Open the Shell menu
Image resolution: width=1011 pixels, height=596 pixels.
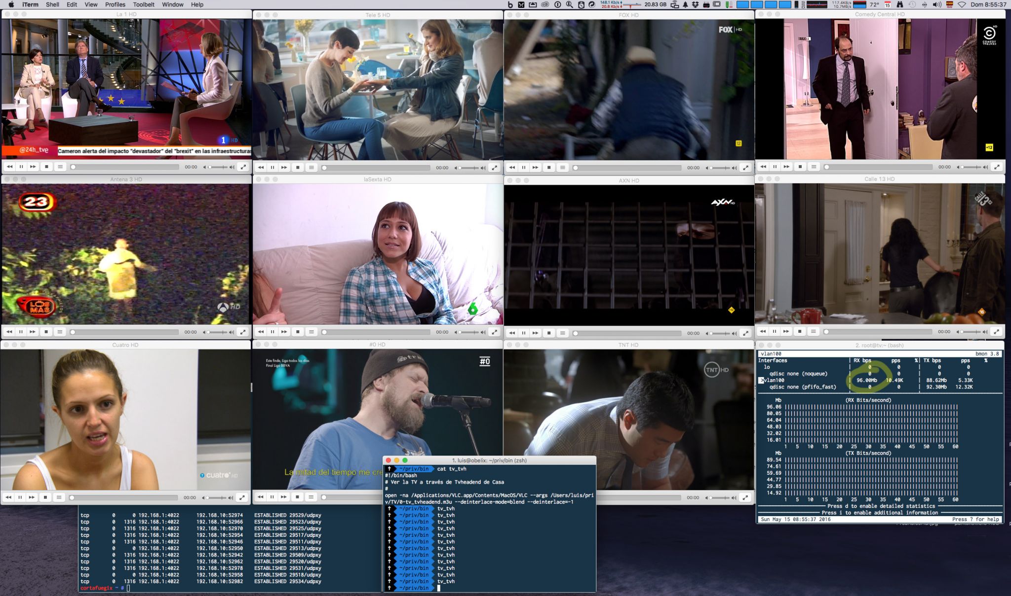(x=52, y=4)
